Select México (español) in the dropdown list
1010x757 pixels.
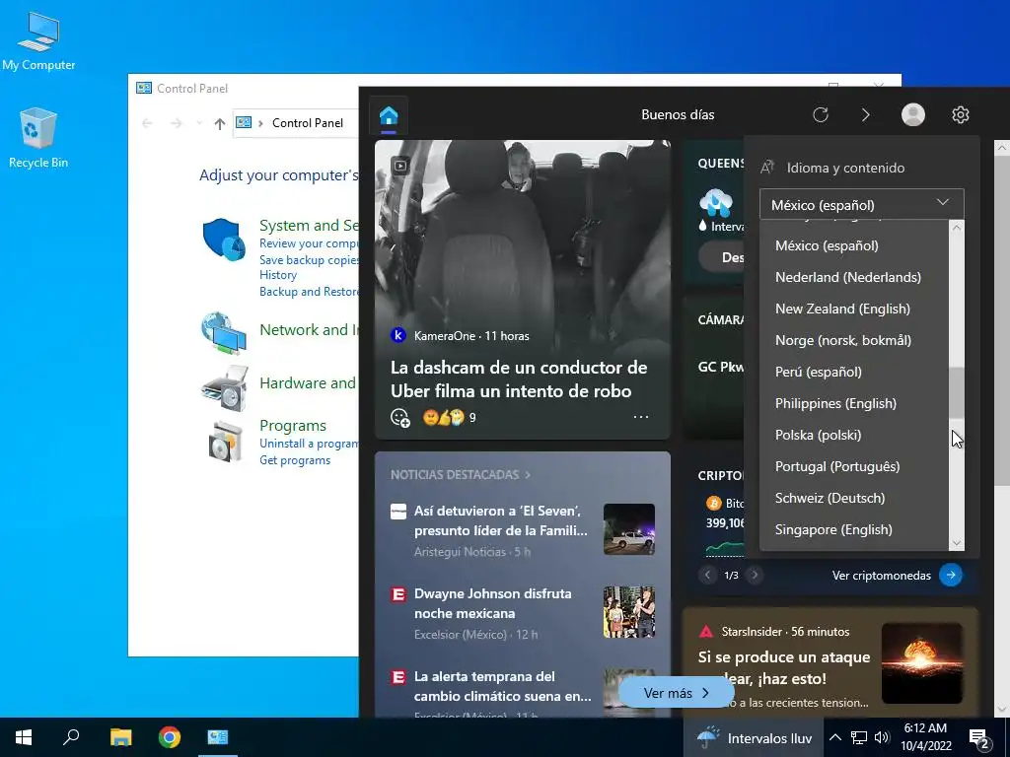tap(853, 245)
